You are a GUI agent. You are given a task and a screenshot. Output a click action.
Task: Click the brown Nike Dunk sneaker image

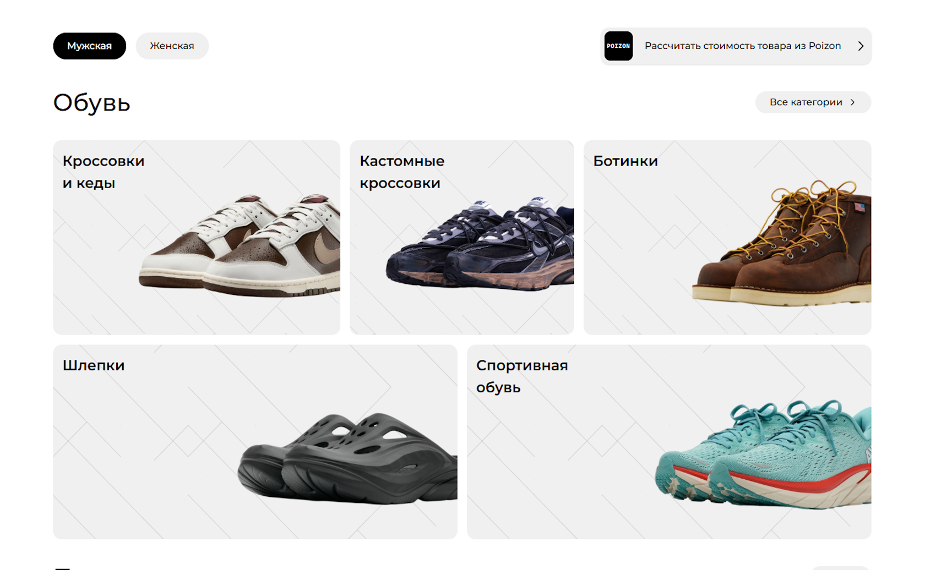coord(240,245)
